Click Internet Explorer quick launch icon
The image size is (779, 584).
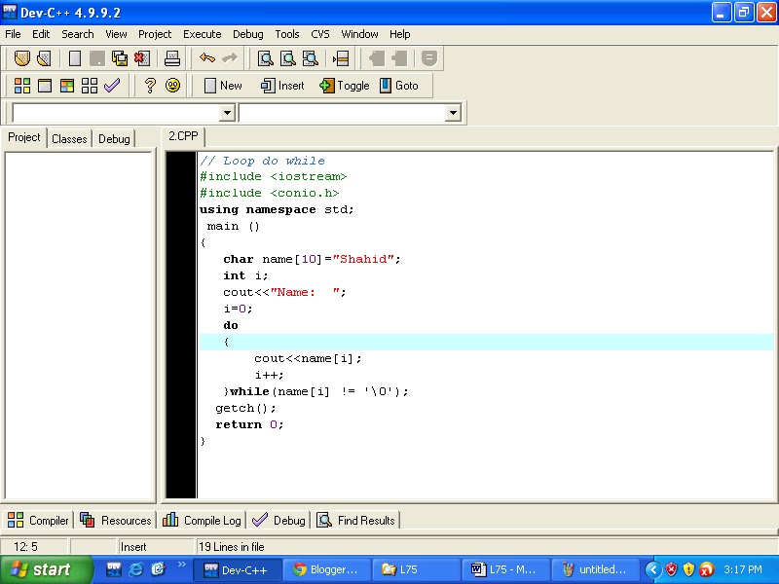coord(135,569)
